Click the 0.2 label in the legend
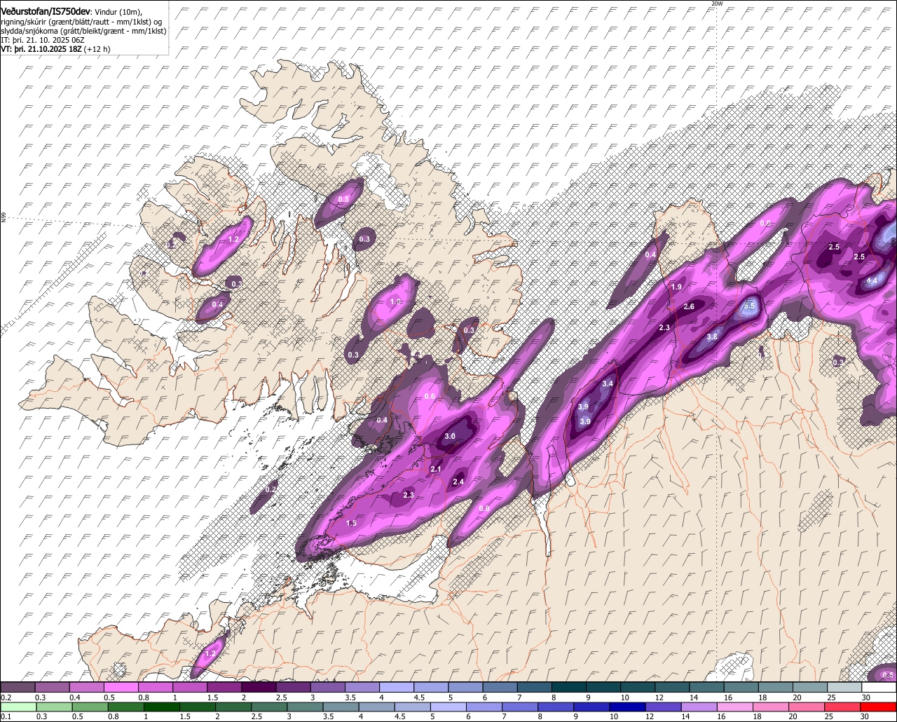 point(6,697)
